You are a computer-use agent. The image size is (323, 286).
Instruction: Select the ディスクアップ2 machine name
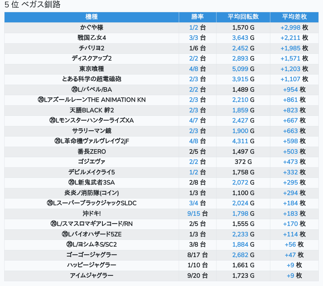(x=92, y=59)
